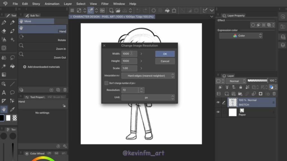
Task: Open the Filter menu
Action: (105, 4)
